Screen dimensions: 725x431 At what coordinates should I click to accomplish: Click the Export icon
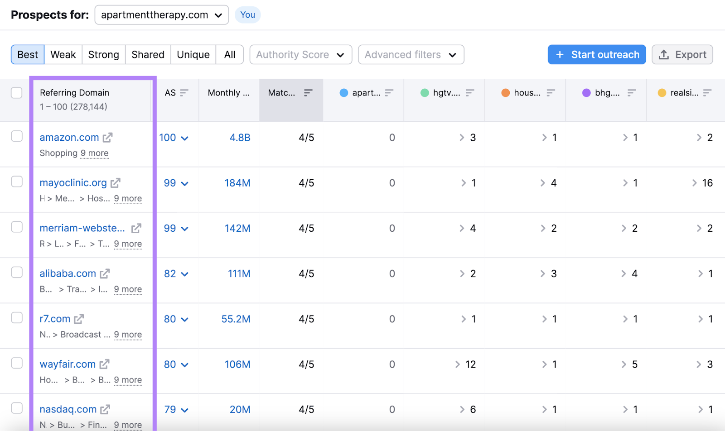coord(665,54)
